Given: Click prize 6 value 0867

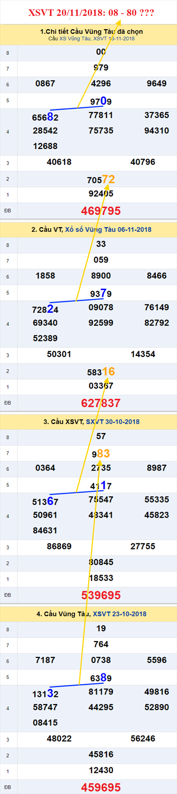Looking at the screenshot, I should pyautogui.click(x=45, y=83).
